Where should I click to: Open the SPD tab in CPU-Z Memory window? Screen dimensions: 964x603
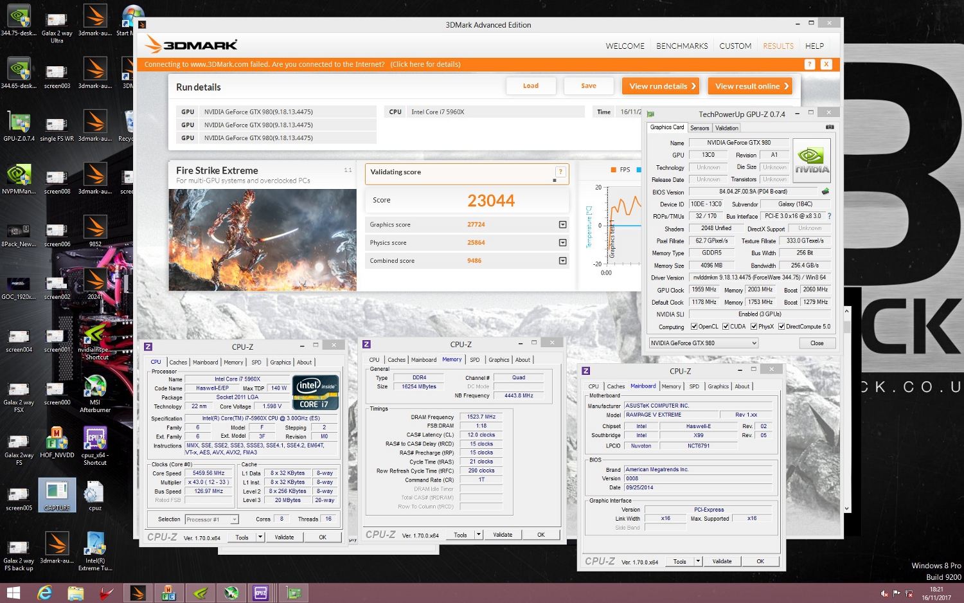click(x=474, y=360)
